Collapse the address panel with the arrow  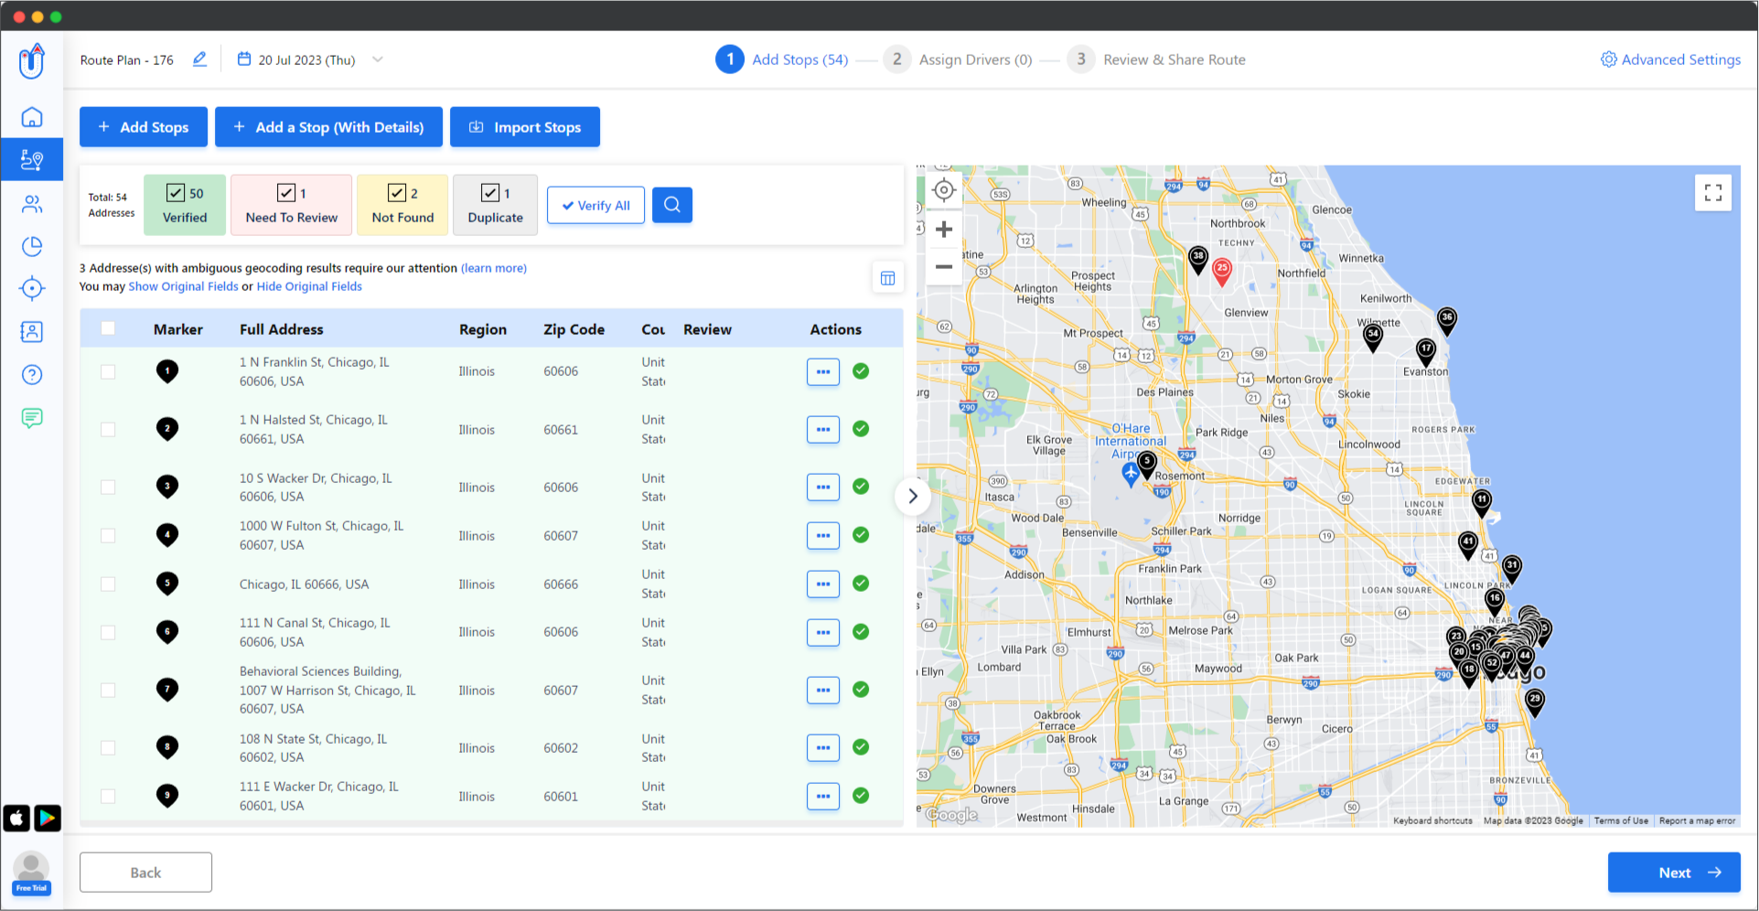(x=912, y=496)
